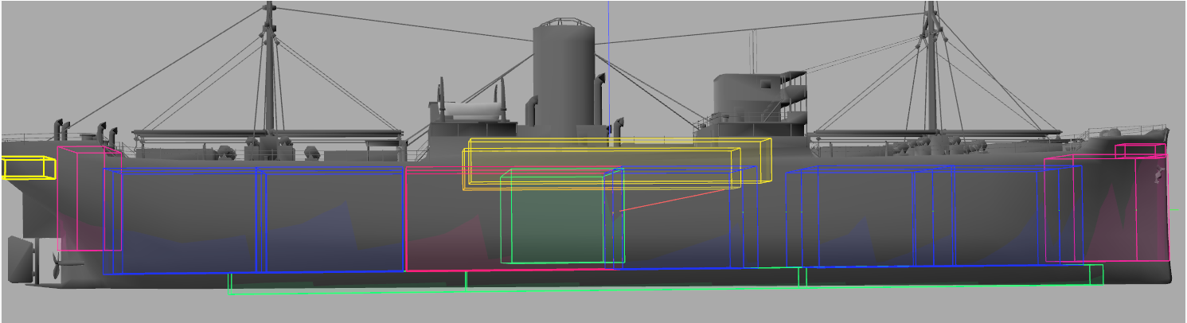This screenshot has height=323, width=1187.
Task: Select the large pink wireframe box at the bow
Action: [1107, 208]
